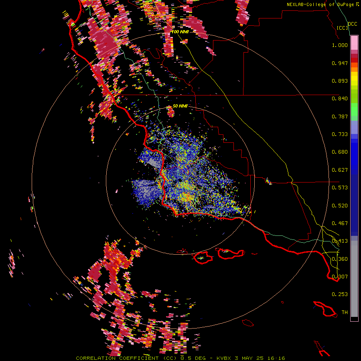Click the 50 NMI range ring label
The image size is (361, 361).
pyautogui.click(x=180, y=106)
